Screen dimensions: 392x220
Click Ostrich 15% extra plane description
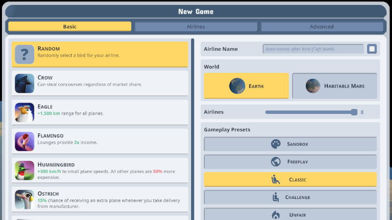click(x=109, y=203)
